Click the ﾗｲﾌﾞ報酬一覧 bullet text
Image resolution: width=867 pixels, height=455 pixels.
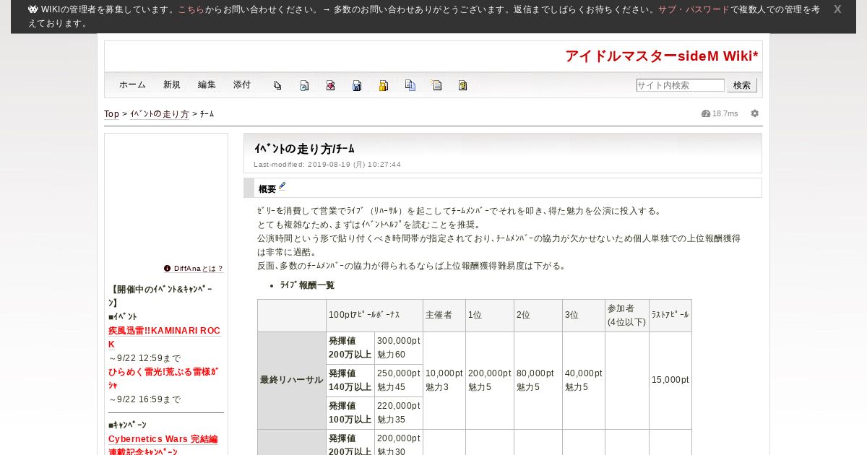click(x=307, y=285)
